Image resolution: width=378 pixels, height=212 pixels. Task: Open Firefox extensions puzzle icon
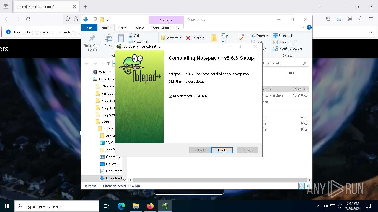pyautogui.click(x=360, y=19)
